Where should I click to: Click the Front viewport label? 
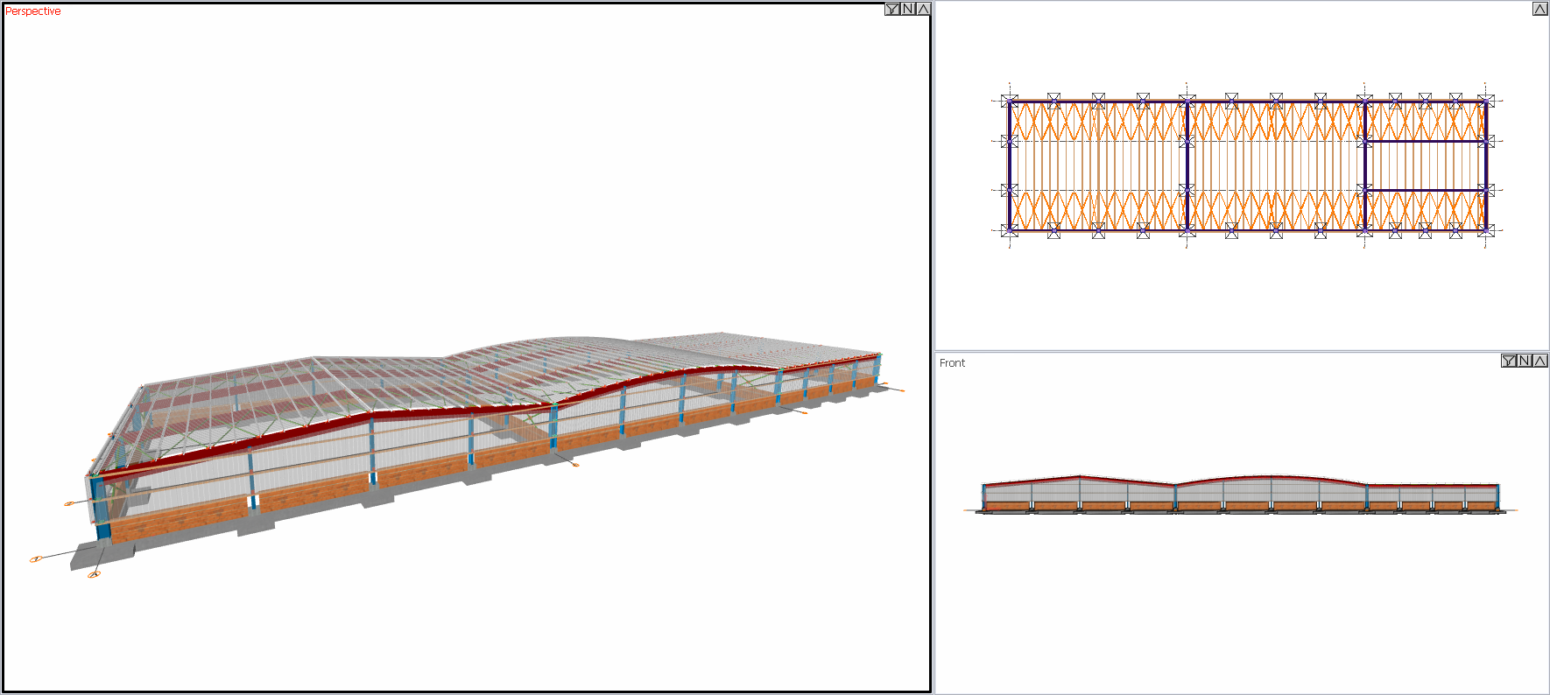click(x=952, y=363)
